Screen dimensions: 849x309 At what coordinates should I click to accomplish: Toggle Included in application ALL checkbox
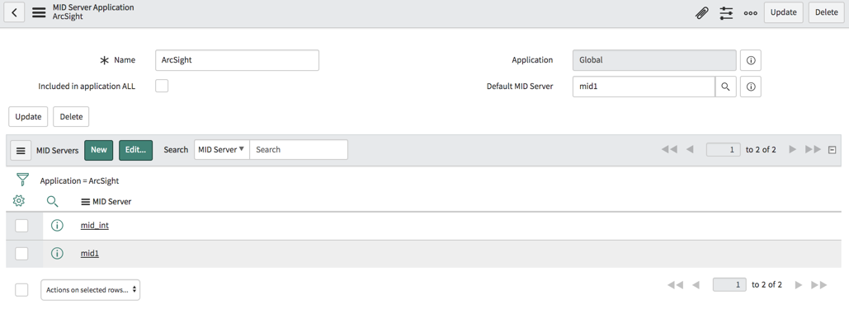[x=162, y=86]
